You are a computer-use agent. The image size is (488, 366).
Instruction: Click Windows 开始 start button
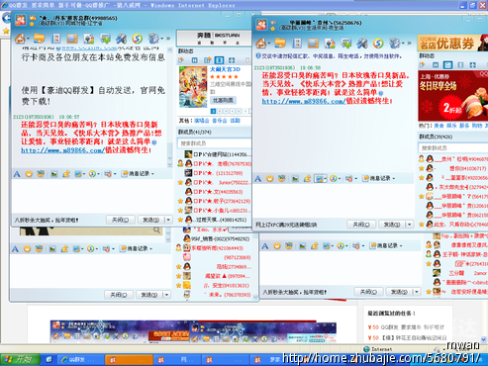tap(20, 359)
